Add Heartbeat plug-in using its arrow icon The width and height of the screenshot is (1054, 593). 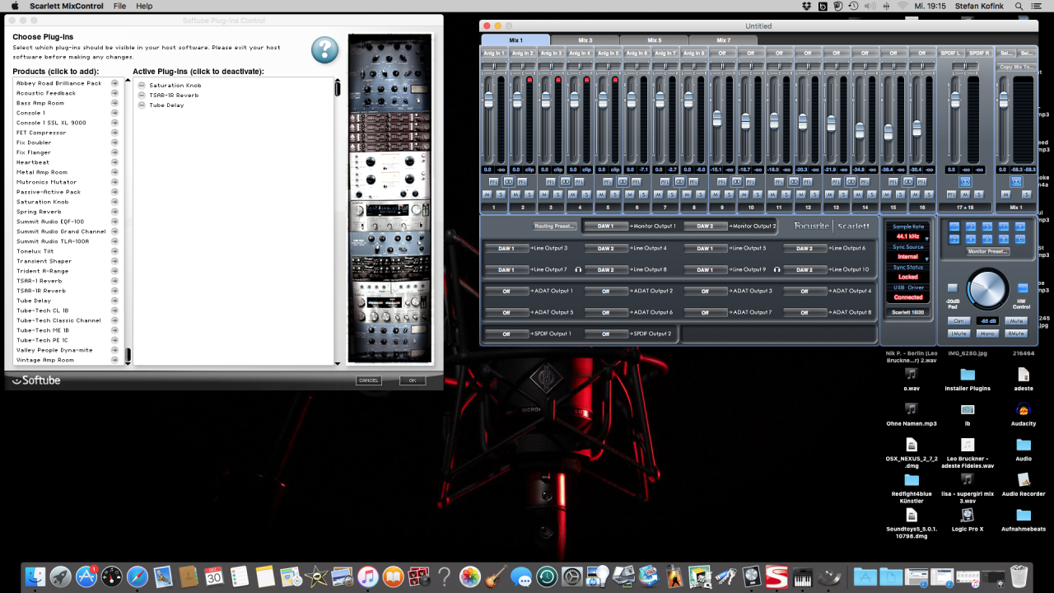pyautogui.click(x=114, y=162)
